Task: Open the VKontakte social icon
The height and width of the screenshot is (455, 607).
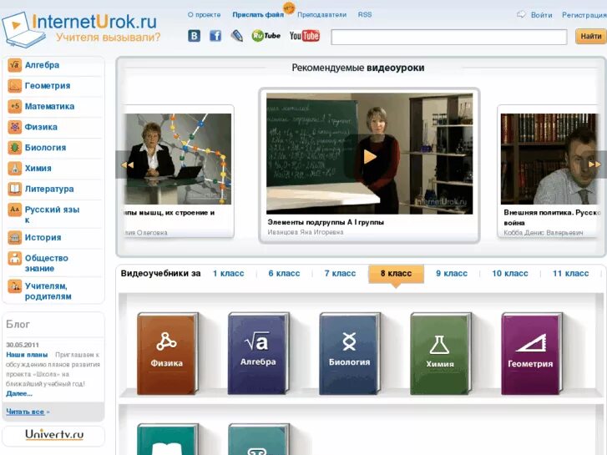Action: click(x=194, y=36)
